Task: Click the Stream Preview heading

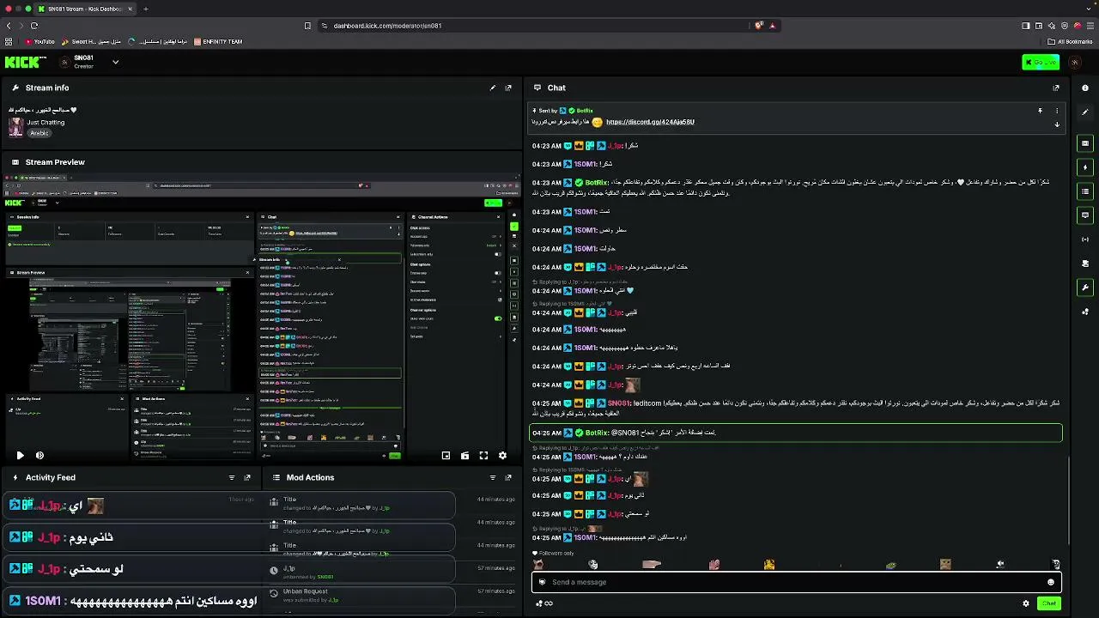Action: click(x=55, y=162)
